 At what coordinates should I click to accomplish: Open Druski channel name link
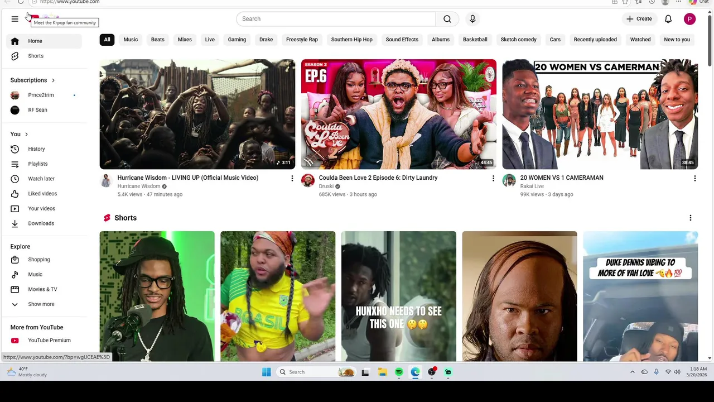(326, 186)
